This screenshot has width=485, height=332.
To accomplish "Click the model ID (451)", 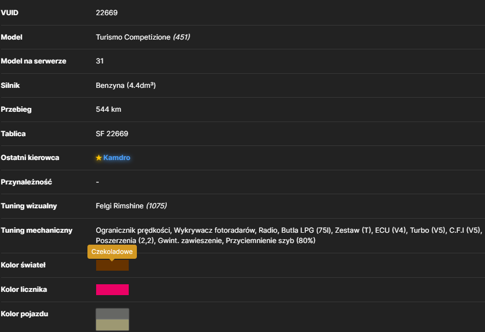I will [181, 37].
